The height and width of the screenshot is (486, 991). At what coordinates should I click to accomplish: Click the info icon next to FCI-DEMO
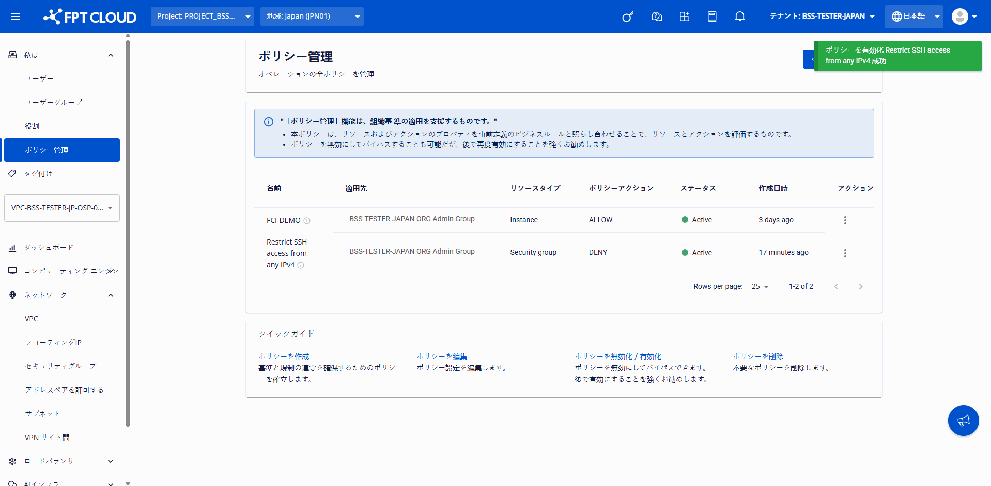point(307,221)
